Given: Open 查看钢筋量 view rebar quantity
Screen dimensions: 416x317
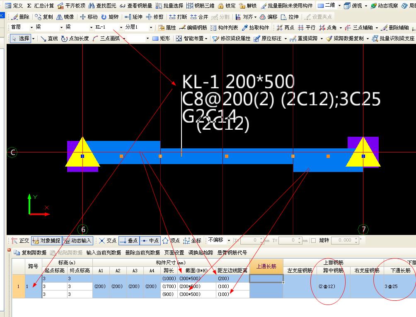Looking at the screenshot, I should 136,5.
